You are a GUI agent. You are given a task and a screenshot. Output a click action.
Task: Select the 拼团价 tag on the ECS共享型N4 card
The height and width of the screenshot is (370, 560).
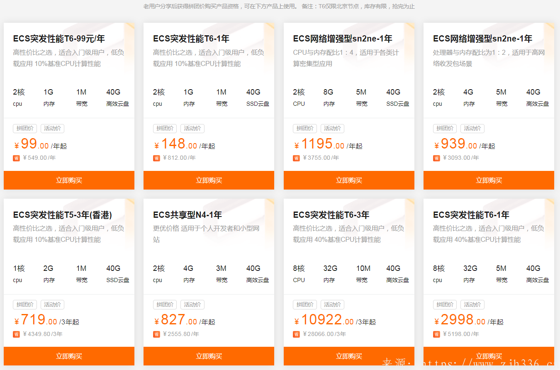tap(165, 305)
